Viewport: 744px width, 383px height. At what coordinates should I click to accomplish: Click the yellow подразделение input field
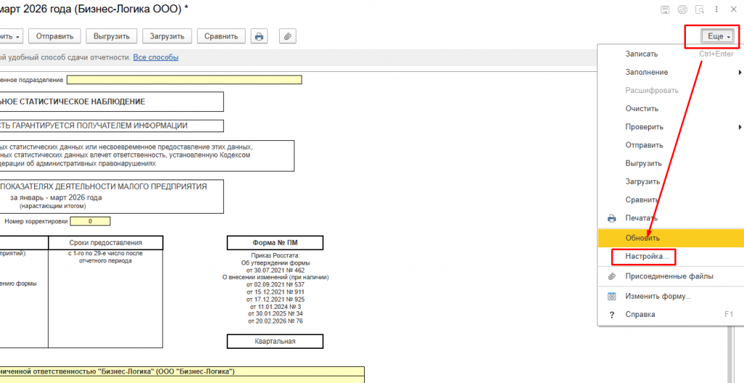click(x=184, y=80)
